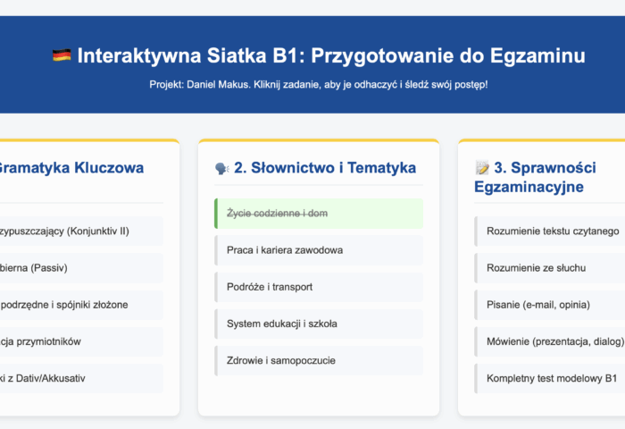Click the 'Gramatyka Kluczowa' card heading
Viewport: 625px width, 429px height.
tap(70, 168)
